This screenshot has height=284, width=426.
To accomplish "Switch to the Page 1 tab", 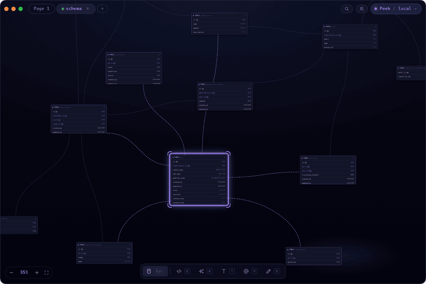I will point(42,9).
